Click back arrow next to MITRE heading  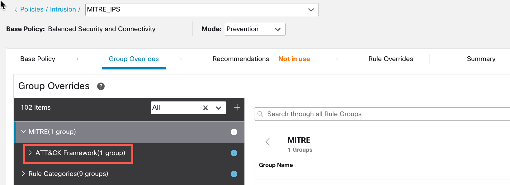(267, 142)
